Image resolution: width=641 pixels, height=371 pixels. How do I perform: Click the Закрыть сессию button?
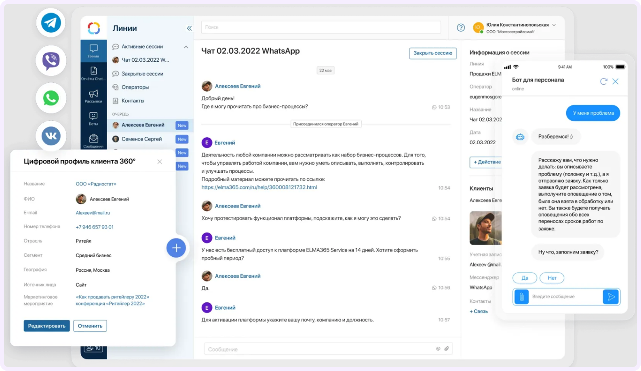433,53
